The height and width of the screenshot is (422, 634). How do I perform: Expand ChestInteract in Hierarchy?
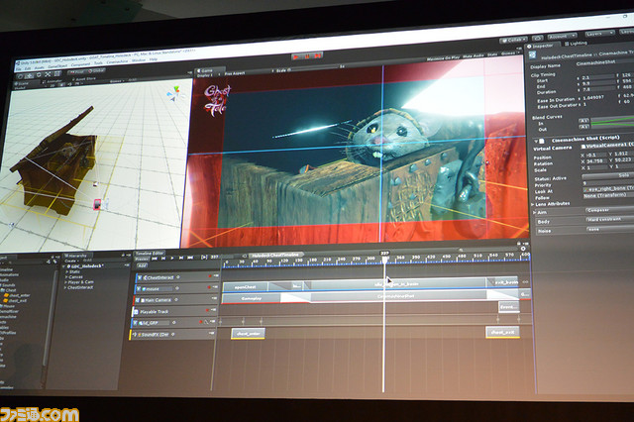pyautogui.click(x=66, y=288)
